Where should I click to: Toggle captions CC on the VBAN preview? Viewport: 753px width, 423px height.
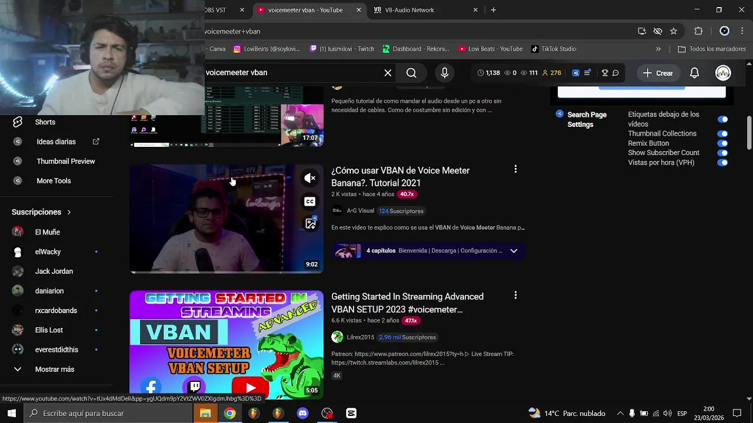click(310, 202)
